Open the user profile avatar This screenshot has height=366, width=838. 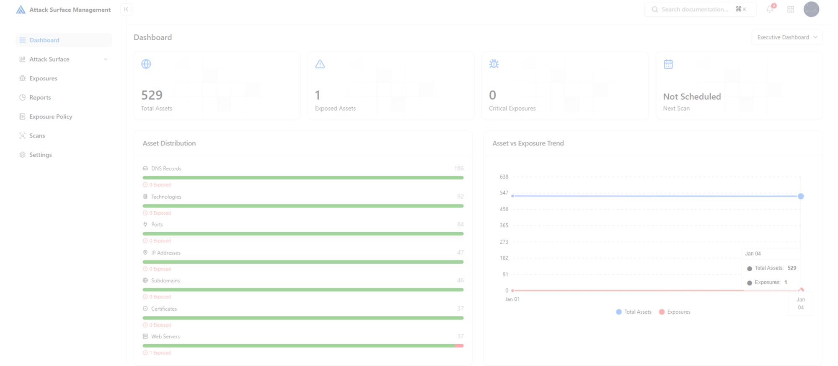pos(811,9)
